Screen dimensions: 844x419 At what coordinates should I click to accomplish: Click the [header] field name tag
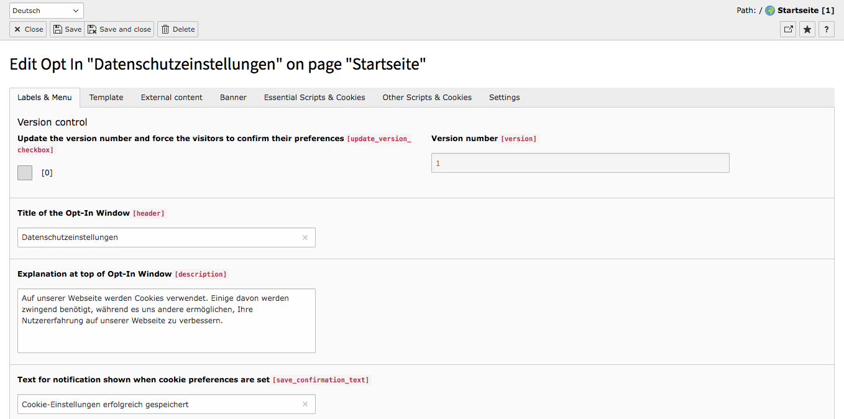point(149,213)
